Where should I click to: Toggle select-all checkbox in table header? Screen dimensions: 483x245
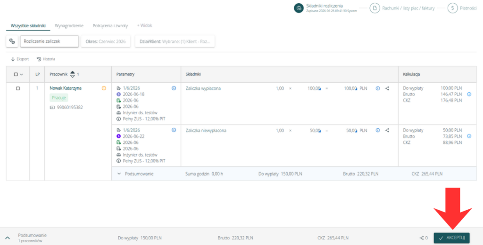16,74
